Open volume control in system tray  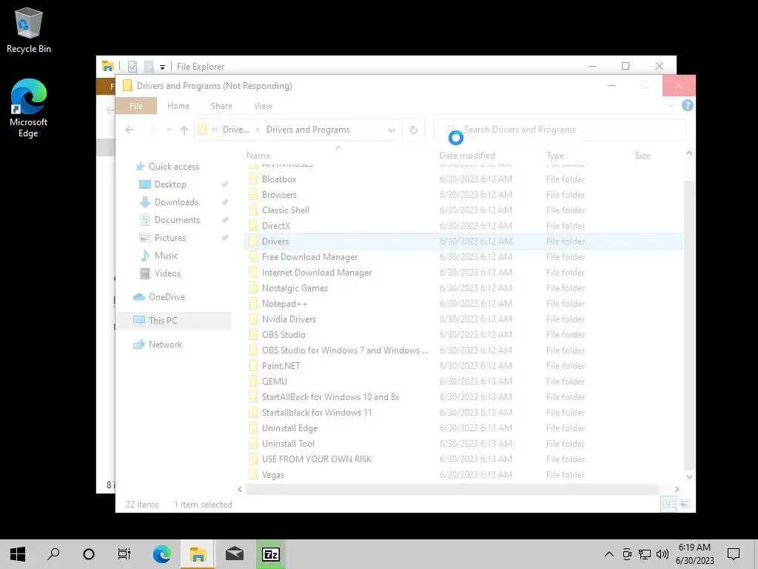click(663, 554)
